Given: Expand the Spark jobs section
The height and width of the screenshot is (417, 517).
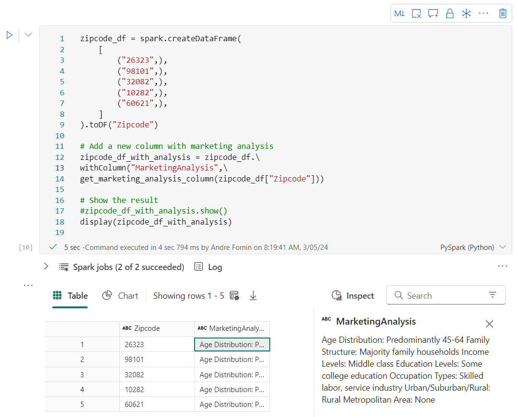Looking at the screenshot, I should tap(46, 267).
